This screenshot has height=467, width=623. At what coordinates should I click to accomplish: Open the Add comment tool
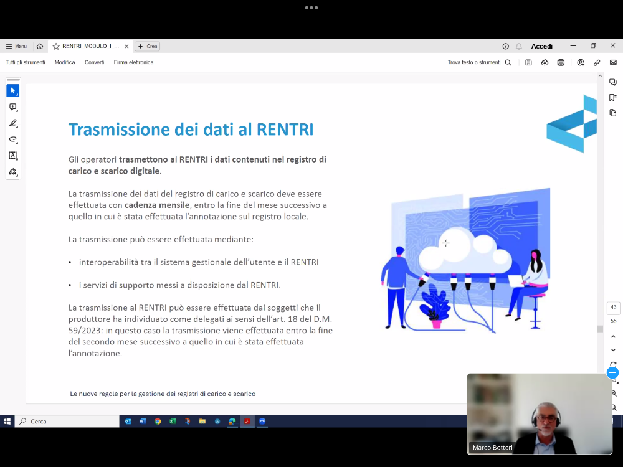tap(12, 107)
